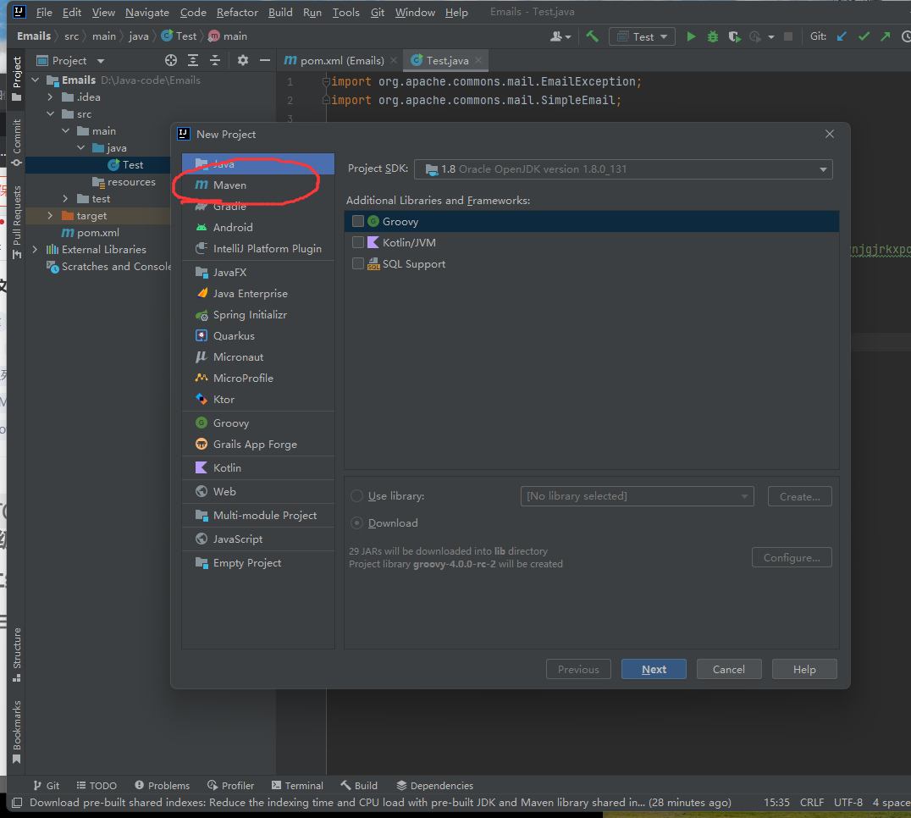Expand the test folder in tree
Screen dimensions: 911x818
(x=65, y=199)
